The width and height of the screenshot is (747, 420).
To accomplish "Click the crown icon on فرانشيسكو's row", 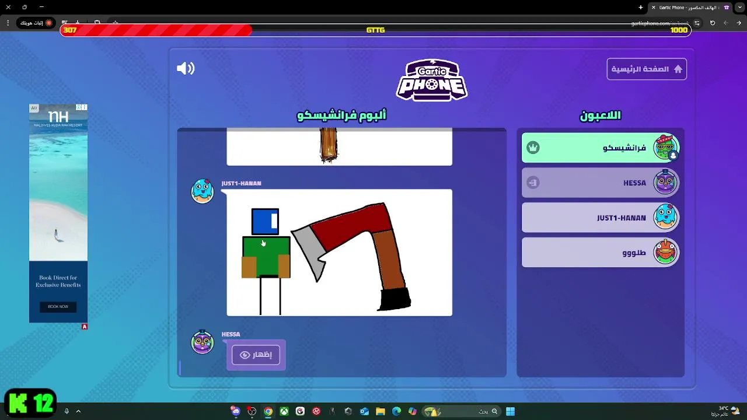I will pyautogui.click(x=533, y=148).
